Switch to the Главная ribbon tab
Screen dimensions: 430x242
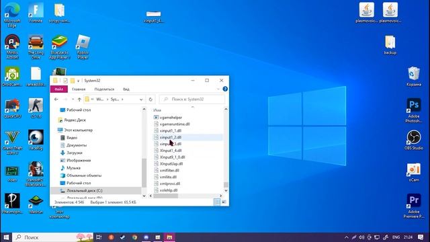coord(79,89)
